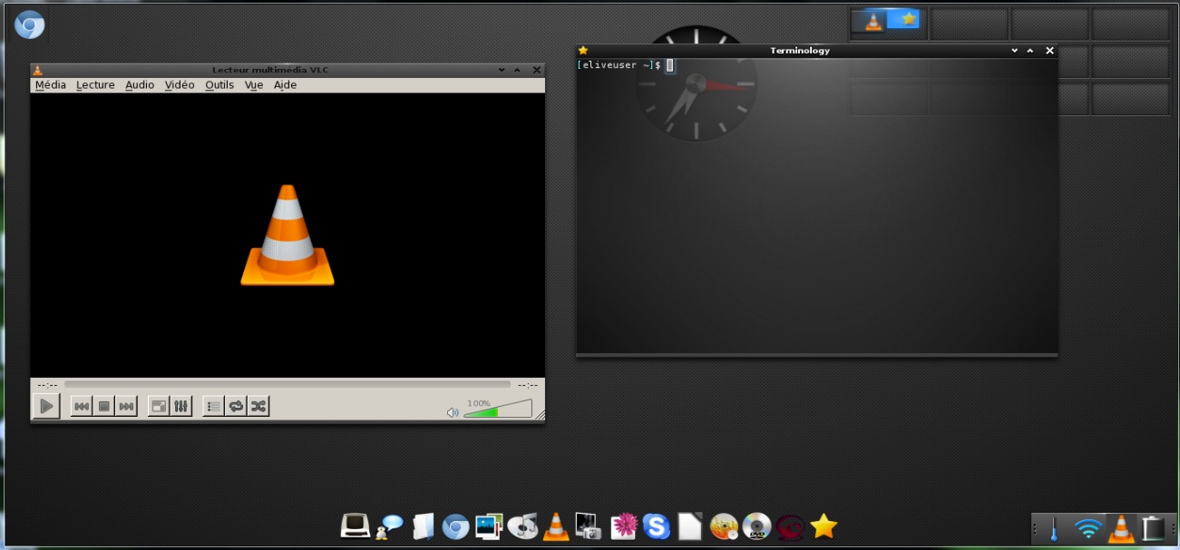Viewport: 1180px width, 550px height.
Task: Skip to previous track in VLC
Action: click(82, 407)
